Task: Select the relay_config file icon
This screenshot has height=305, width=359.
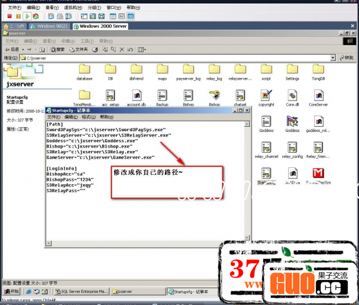Action: (x=292, y=148)
